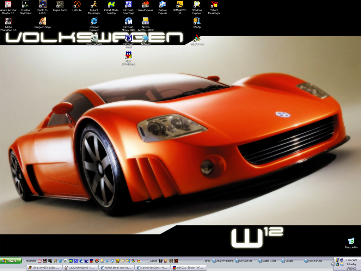Launch Half-Life from desktop icon
Image resolution: width=361 pixels, height=271 pixels.
click(77, 6)
